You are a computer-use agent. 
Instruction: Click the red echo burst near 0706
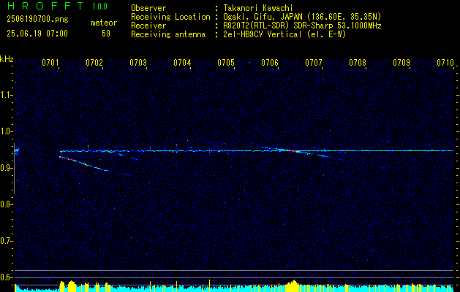coord(292,151)
